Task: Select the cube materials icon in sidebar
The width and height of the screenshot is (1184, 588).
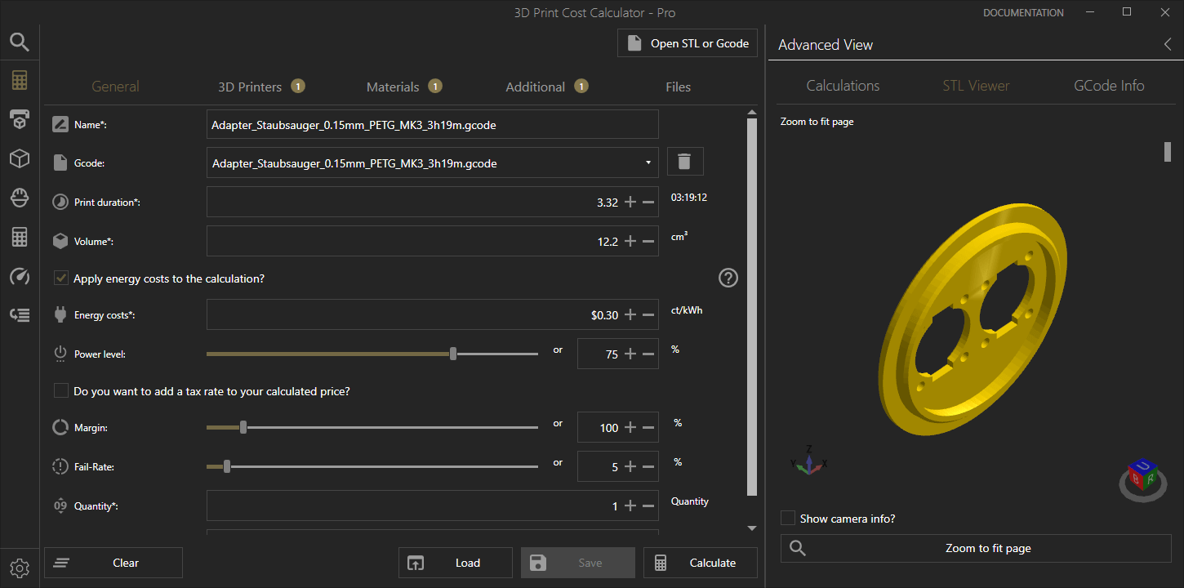Action: coord(20,158)
